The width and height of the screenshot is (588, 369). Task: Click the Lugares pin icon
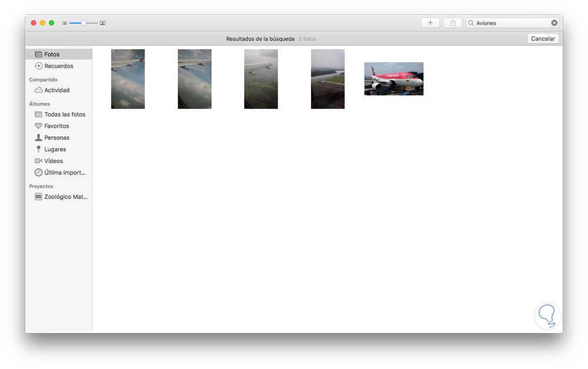pos(38,149)
